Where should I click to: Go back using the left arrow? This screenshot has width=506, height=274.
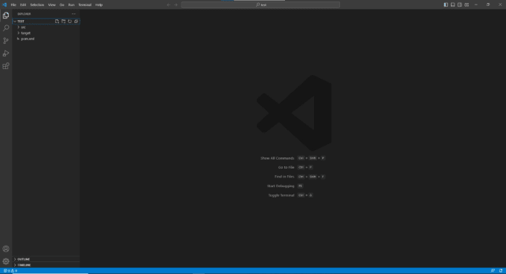click(x=168, y=5)
